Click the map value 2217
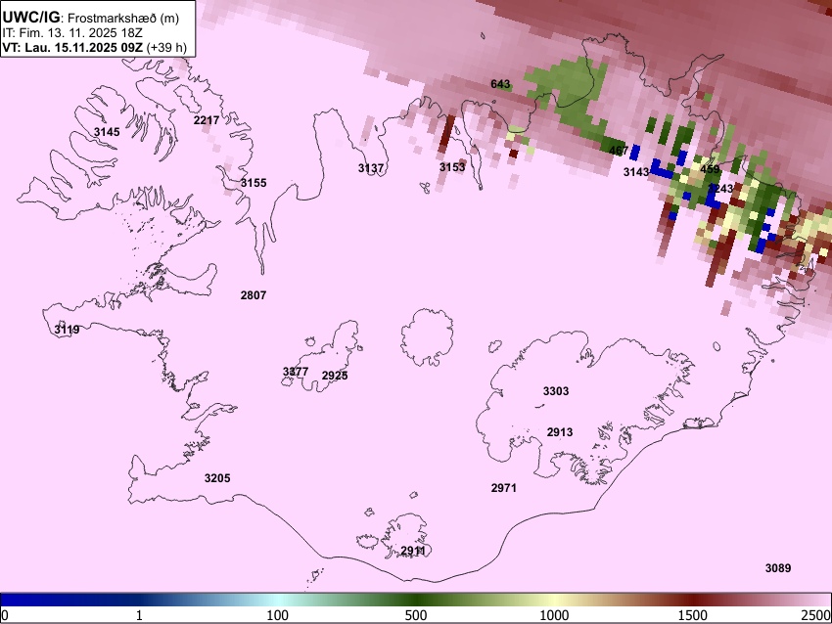832x624 pixels. (207, 120)
